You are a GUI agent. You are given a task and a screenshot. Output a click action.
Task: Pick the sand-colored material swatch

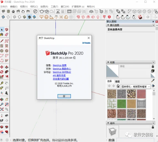[x=131, y=104]
